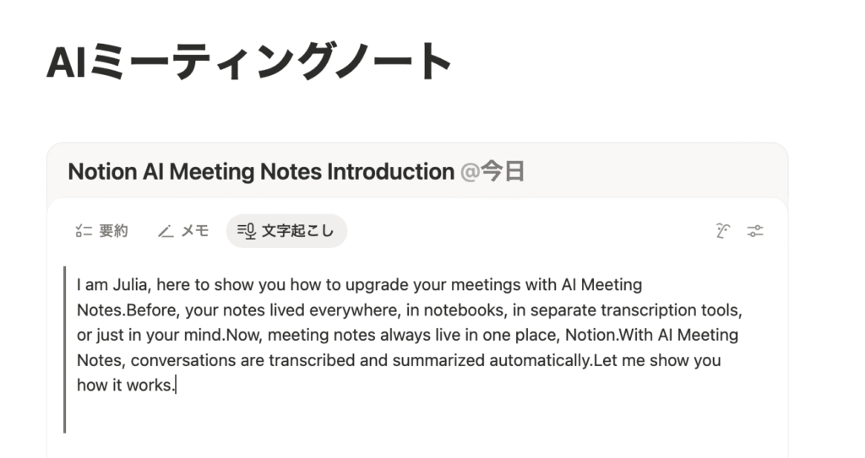Click the pencil icon beside メモ
The image size is (865, 458).
166,231
